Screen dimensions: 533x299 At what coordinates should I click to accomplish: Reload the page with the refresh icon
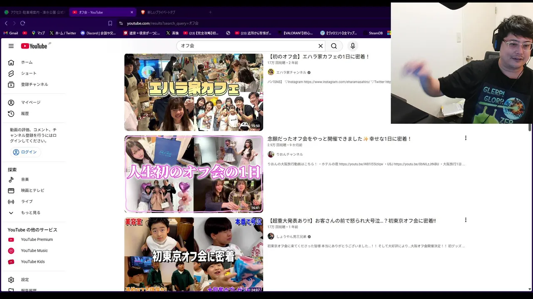point(22,23)
